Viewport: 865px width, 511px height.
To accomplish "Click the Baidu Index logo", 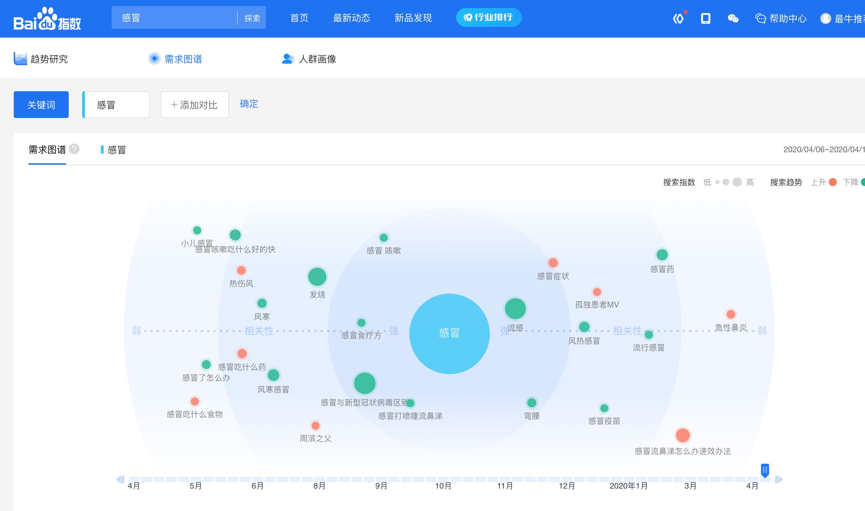I will pyautogui.click(x=47, y=19).
